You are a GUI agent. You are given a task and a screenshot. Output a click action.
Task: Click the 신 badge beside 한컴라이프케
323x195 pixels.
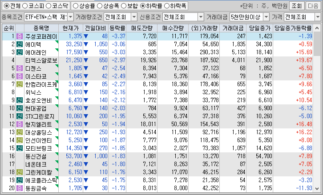click(20, 84)
